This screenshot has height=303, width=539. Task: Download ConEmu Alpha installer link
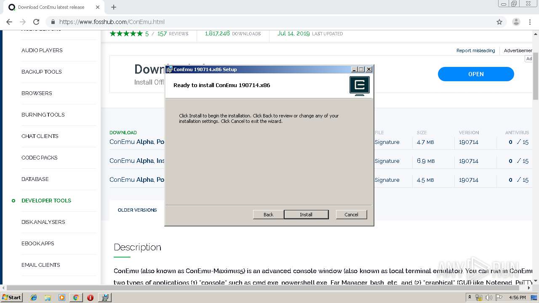click(137, 160)
